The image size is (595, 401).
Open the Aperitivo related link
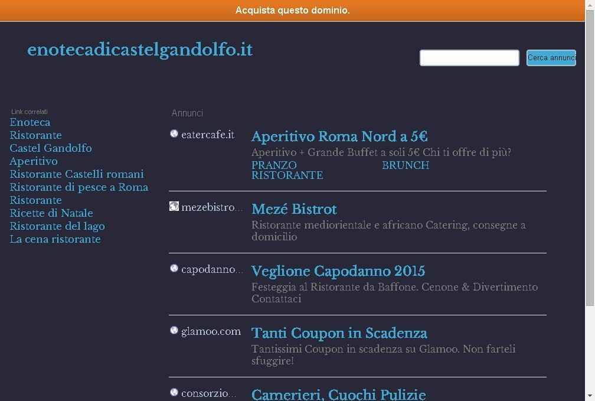tap(34, 161)
